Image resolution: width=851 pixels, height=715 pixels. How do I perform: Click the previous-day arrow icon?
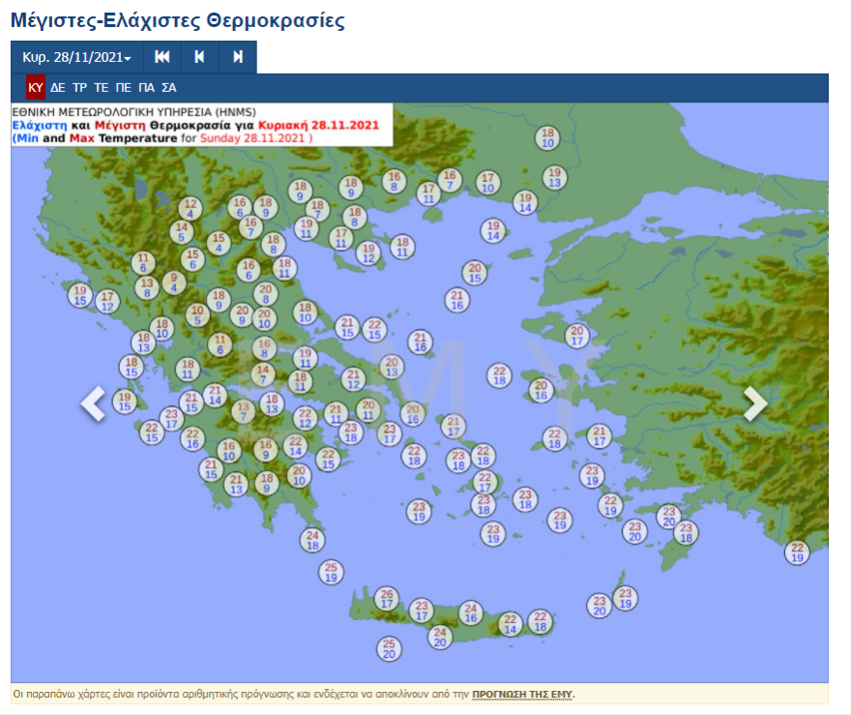pyautogui.click(x=198, y=57)
